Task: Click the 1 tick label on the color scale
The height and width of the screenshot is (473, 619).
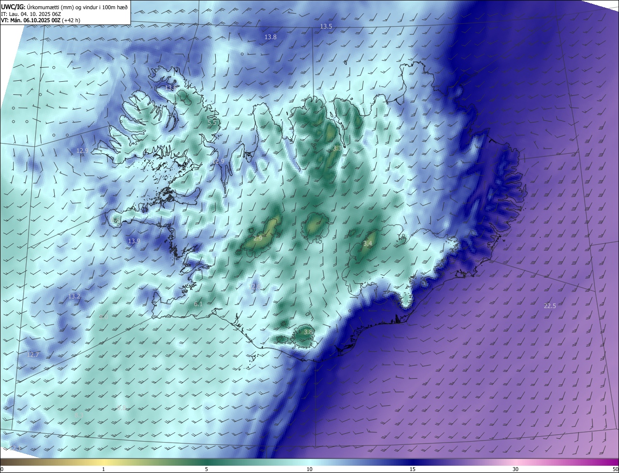Action: coord(103,469)
